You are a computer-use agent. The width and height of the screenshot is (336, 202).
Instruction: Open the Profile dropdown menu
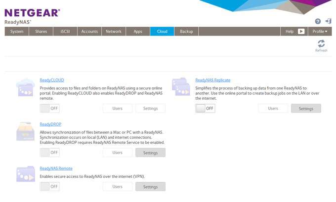click(320, 32)
